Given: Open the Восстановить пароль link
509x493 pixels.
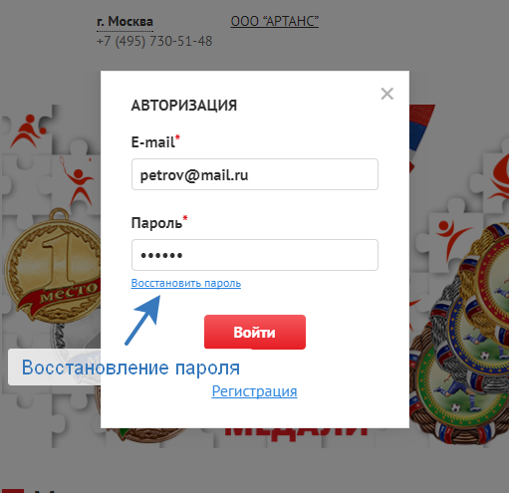Looking at the screenshot, I should tap(186, 283).
